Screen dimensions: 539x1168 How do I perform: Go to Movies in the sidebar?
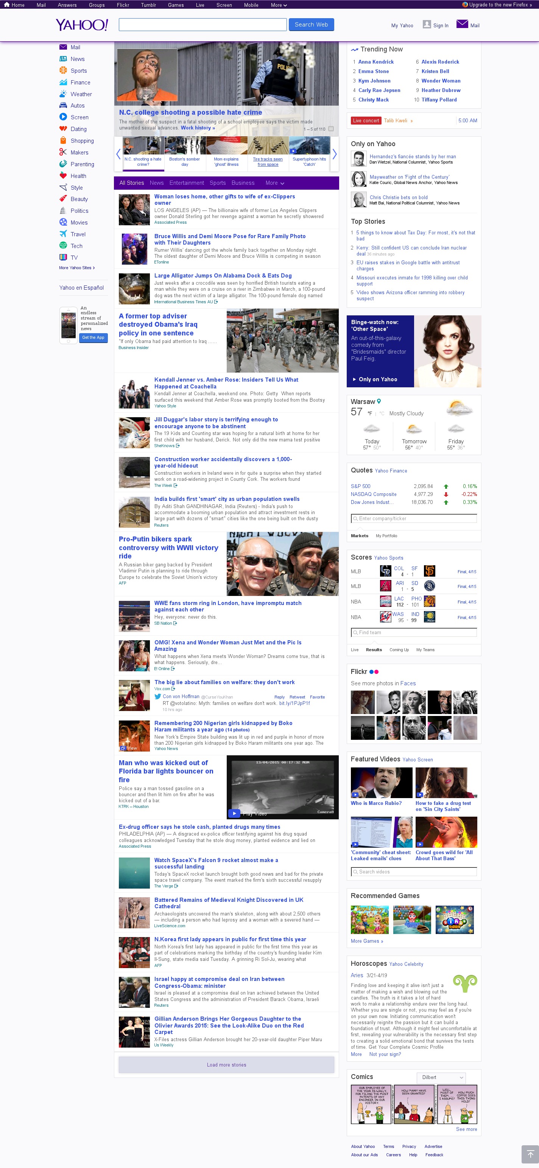click(79, 223)
